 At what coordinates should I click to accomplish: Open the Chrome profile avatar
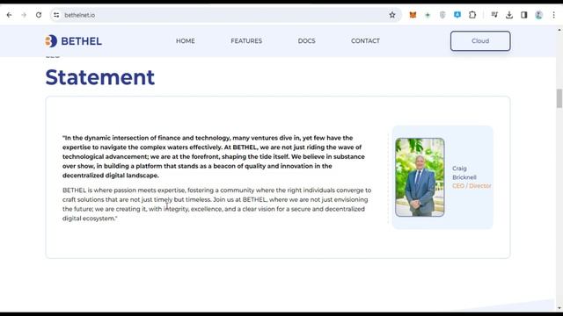pos(538,15)
